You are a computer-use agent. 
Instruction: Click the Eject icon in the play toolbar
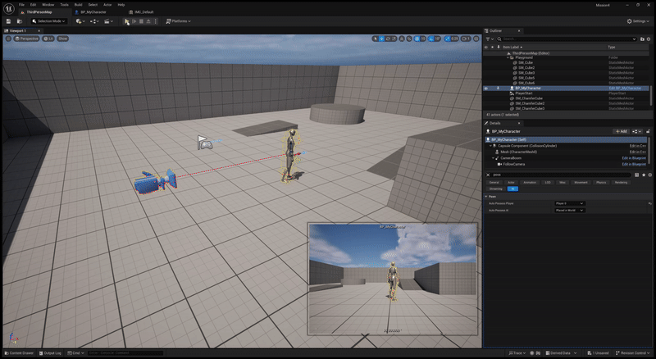tap(148, 21)
